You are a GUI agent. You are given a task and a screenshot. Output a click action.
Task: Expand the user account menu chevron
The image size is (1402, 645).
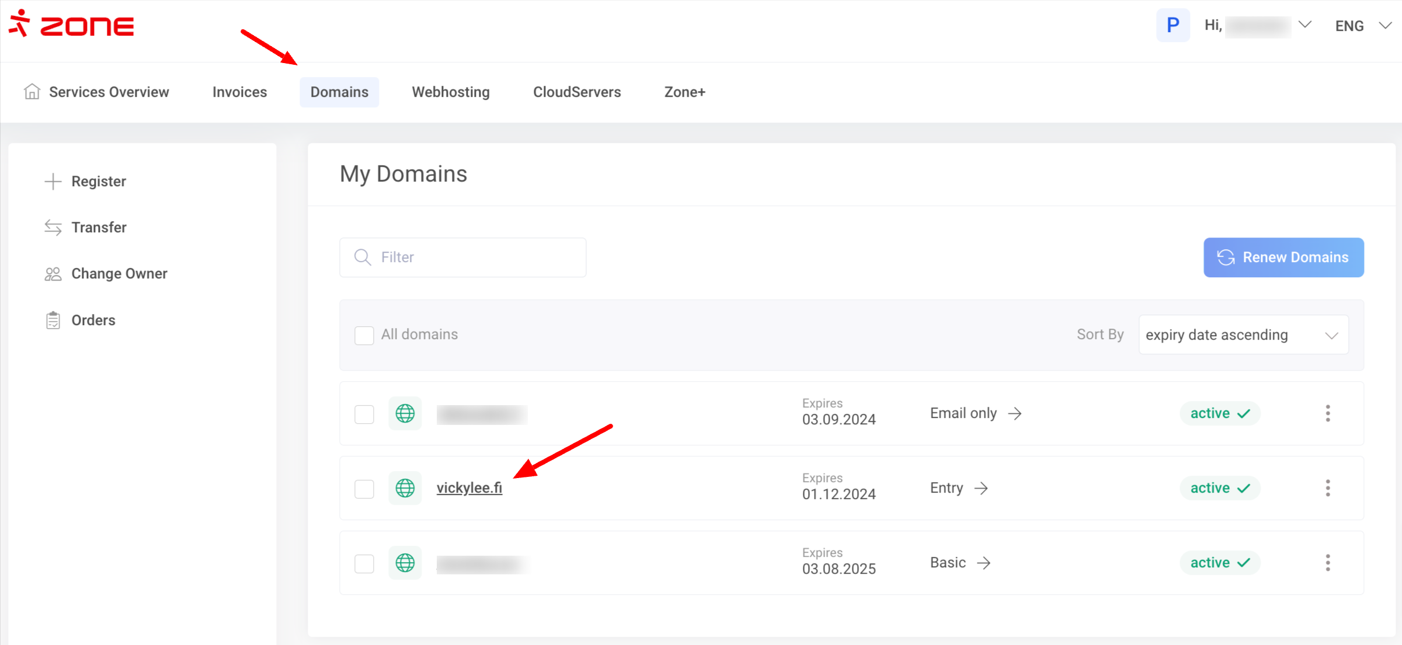[1305, 25]
